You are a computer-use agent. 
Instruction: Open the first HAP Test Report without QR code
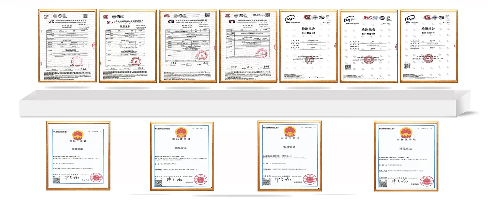(x=309, y=46)
